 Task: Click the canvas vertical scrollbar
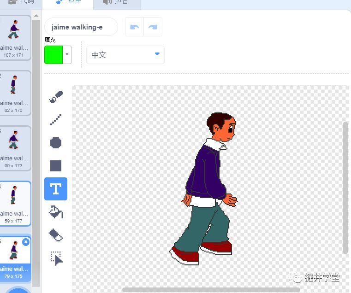click(345, 188)
